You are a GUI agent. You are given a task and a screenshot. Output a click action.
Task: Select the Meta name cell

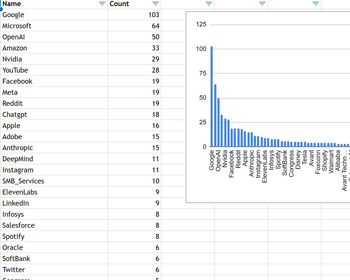pos(54,92)
